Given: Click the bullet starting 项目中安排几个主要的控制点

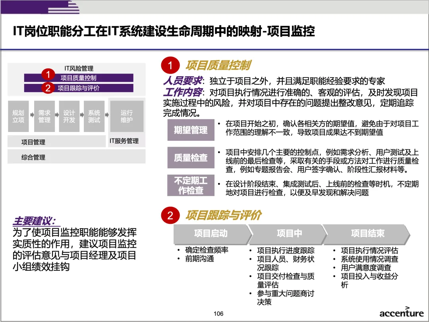Looking at the screenshot, I should (x=322, y=161).
